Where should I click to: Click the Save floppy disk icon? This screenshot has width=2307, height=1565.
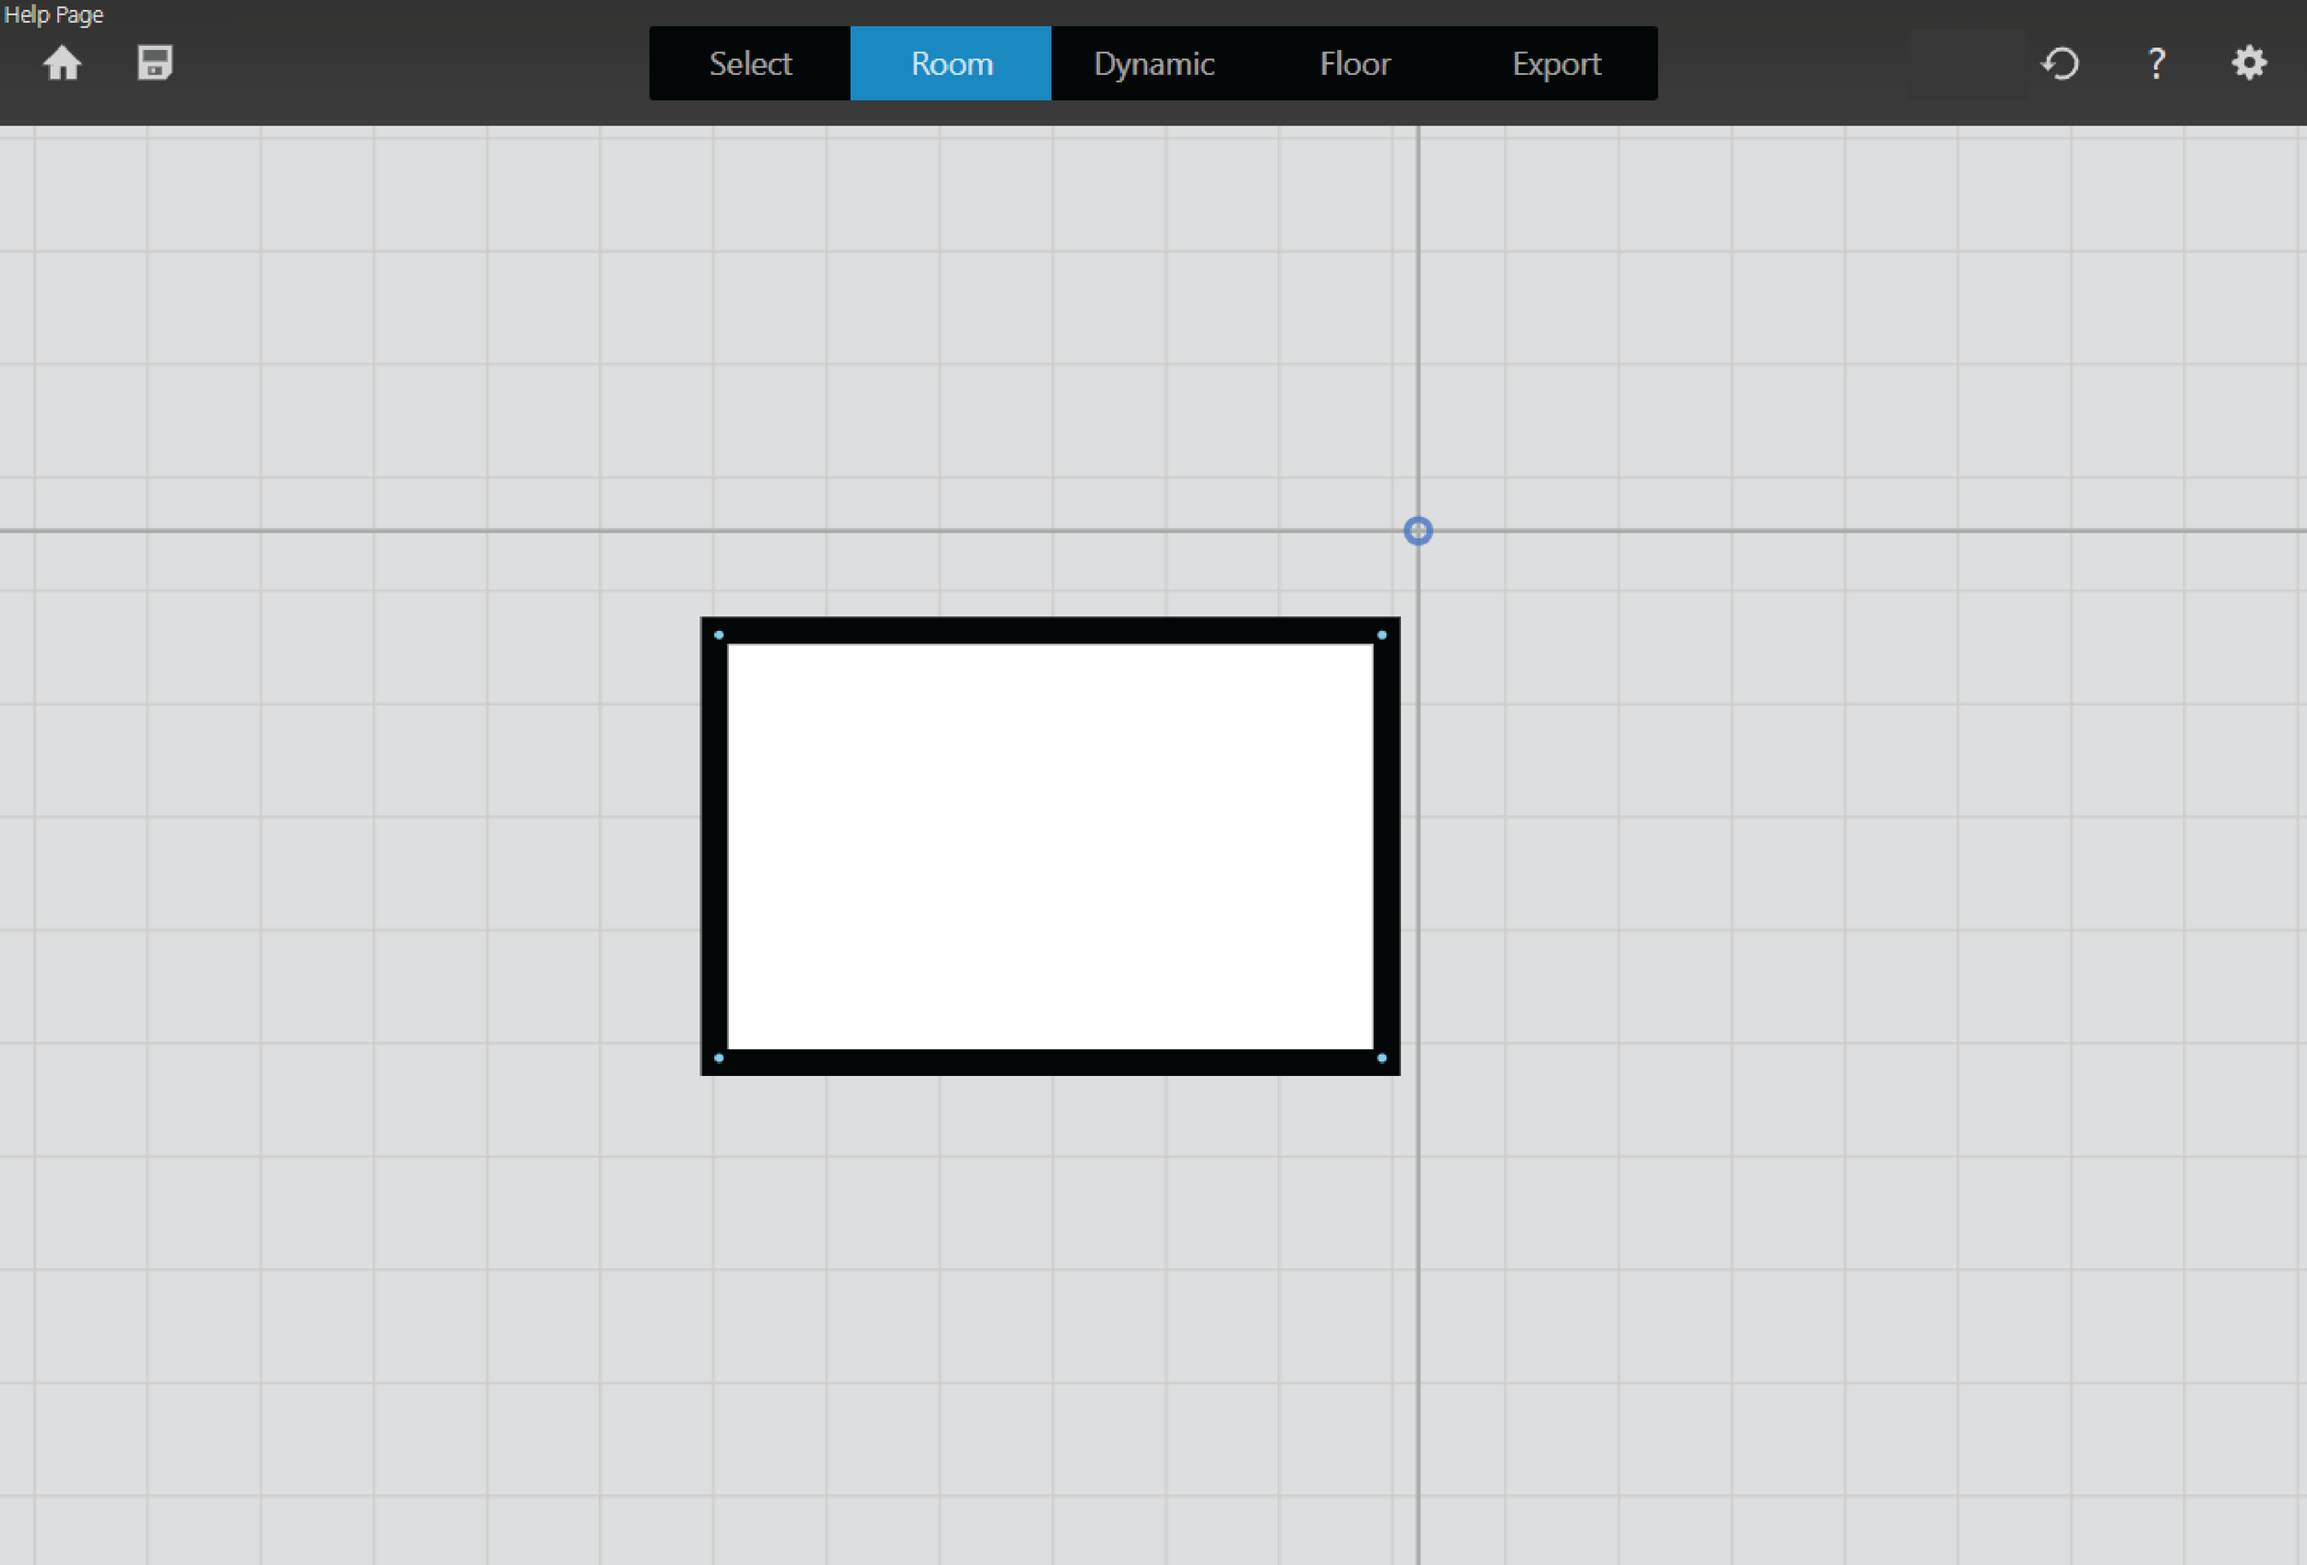click(x=155, y=64)
